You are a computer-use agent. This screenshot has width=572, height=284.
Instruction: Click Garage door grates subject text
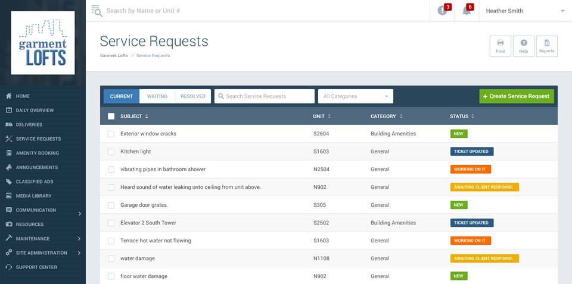pyautogui.click(x=144, y=205)
